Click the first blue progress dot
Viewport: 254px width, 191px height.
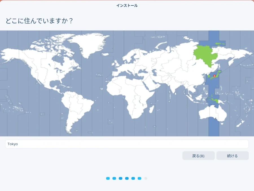coord(108,178)
